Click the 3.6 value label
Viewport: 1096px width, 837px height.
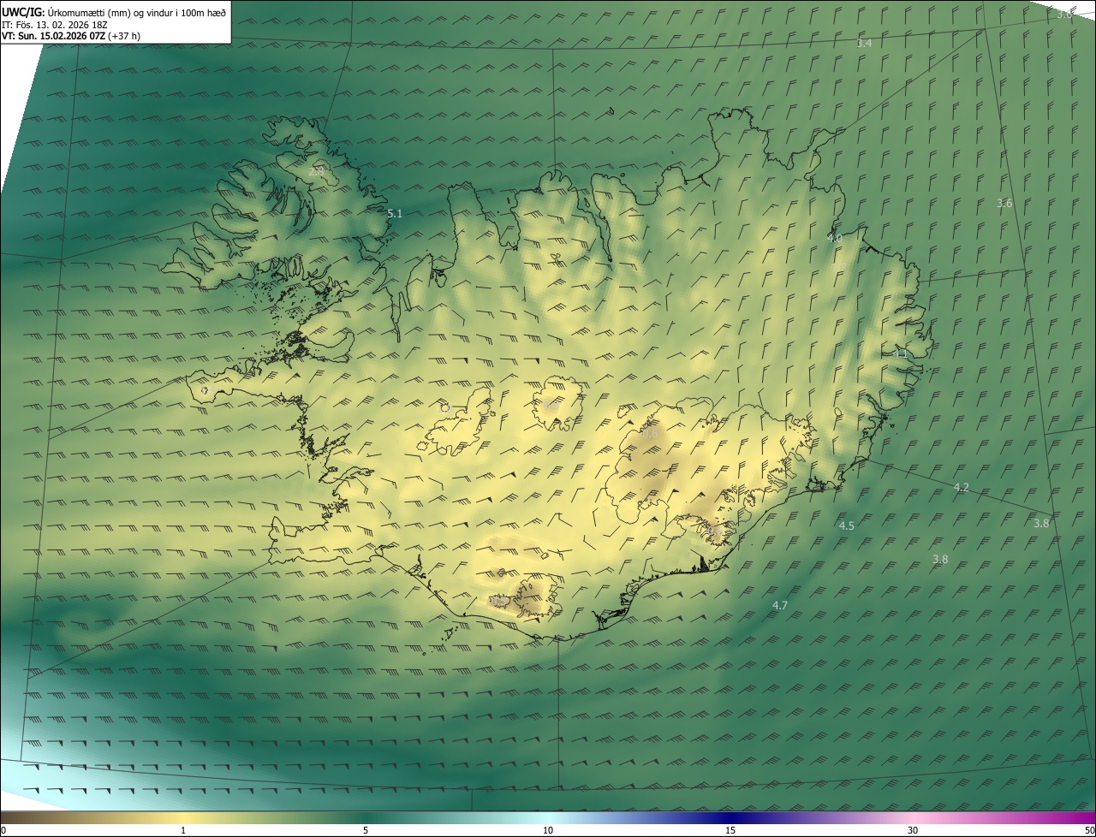point(1004,204)
